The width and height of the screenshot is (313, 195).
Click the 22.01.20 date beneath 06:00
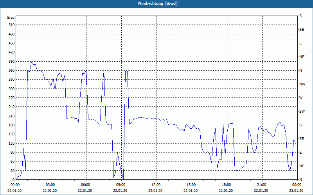point(85,191)
